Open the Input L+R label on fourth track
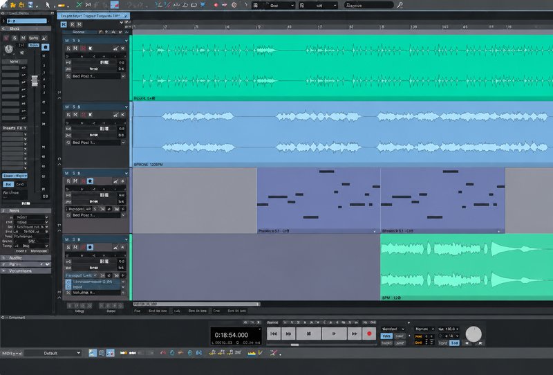Viewport: 553px width, 375px height. [x=81, y=275]
